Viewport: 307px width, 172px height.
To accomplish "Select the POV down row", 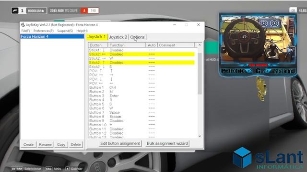I will coord(142,79).
